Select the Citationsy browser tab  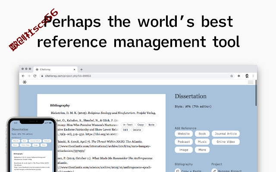(x=56, y=70)
